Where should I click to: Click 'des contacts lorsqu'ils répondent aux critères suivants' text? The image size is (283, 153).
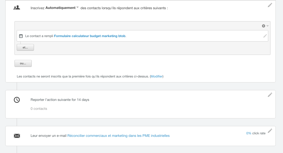(124, 8)
